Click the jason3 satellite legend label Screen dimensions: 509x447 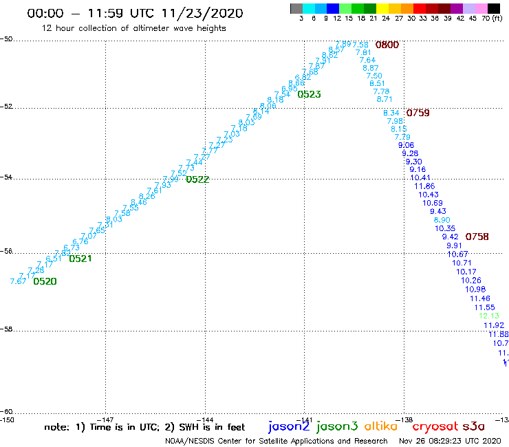pyautogui.click(x=337, y=426)
